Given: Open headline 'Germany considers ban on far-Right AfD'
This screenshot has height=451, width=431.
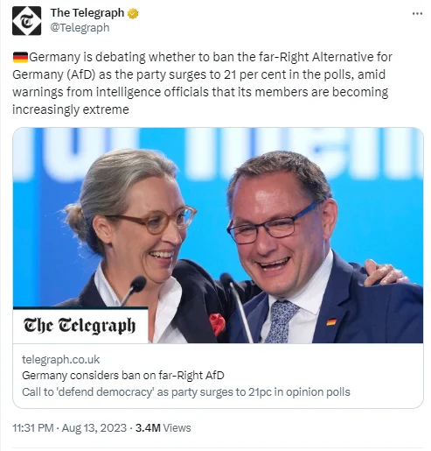Looking at the screenshot, I should tap(123, 376).
